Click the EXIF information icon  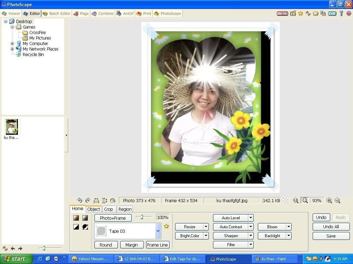point(332,13)
